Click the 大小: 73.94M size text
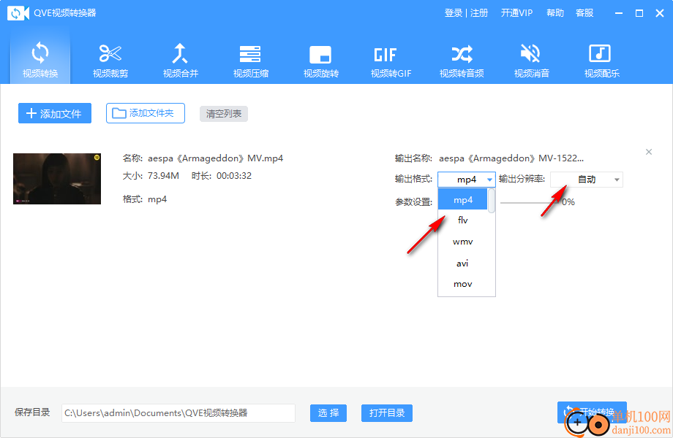The height and width of the screenshot is (438, 673). click(151, 175)
